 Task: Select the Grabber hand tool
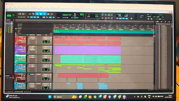pyautogui.click(x=44, y=14)
